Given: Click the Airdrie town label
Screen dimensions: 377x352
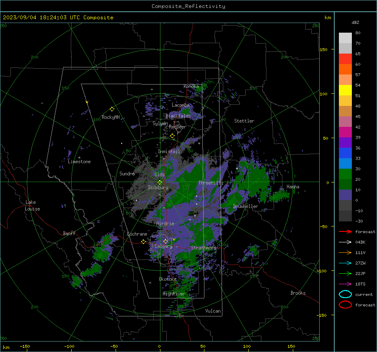Looking at the screenshot, I should 165,224.
